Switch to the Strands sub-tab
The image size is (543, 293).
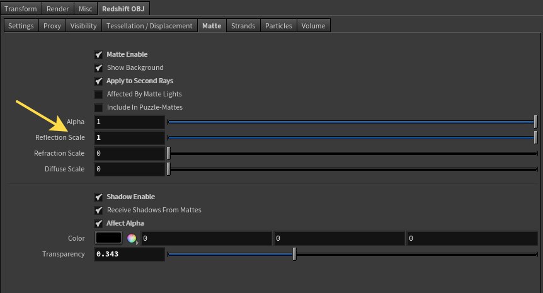243,26
